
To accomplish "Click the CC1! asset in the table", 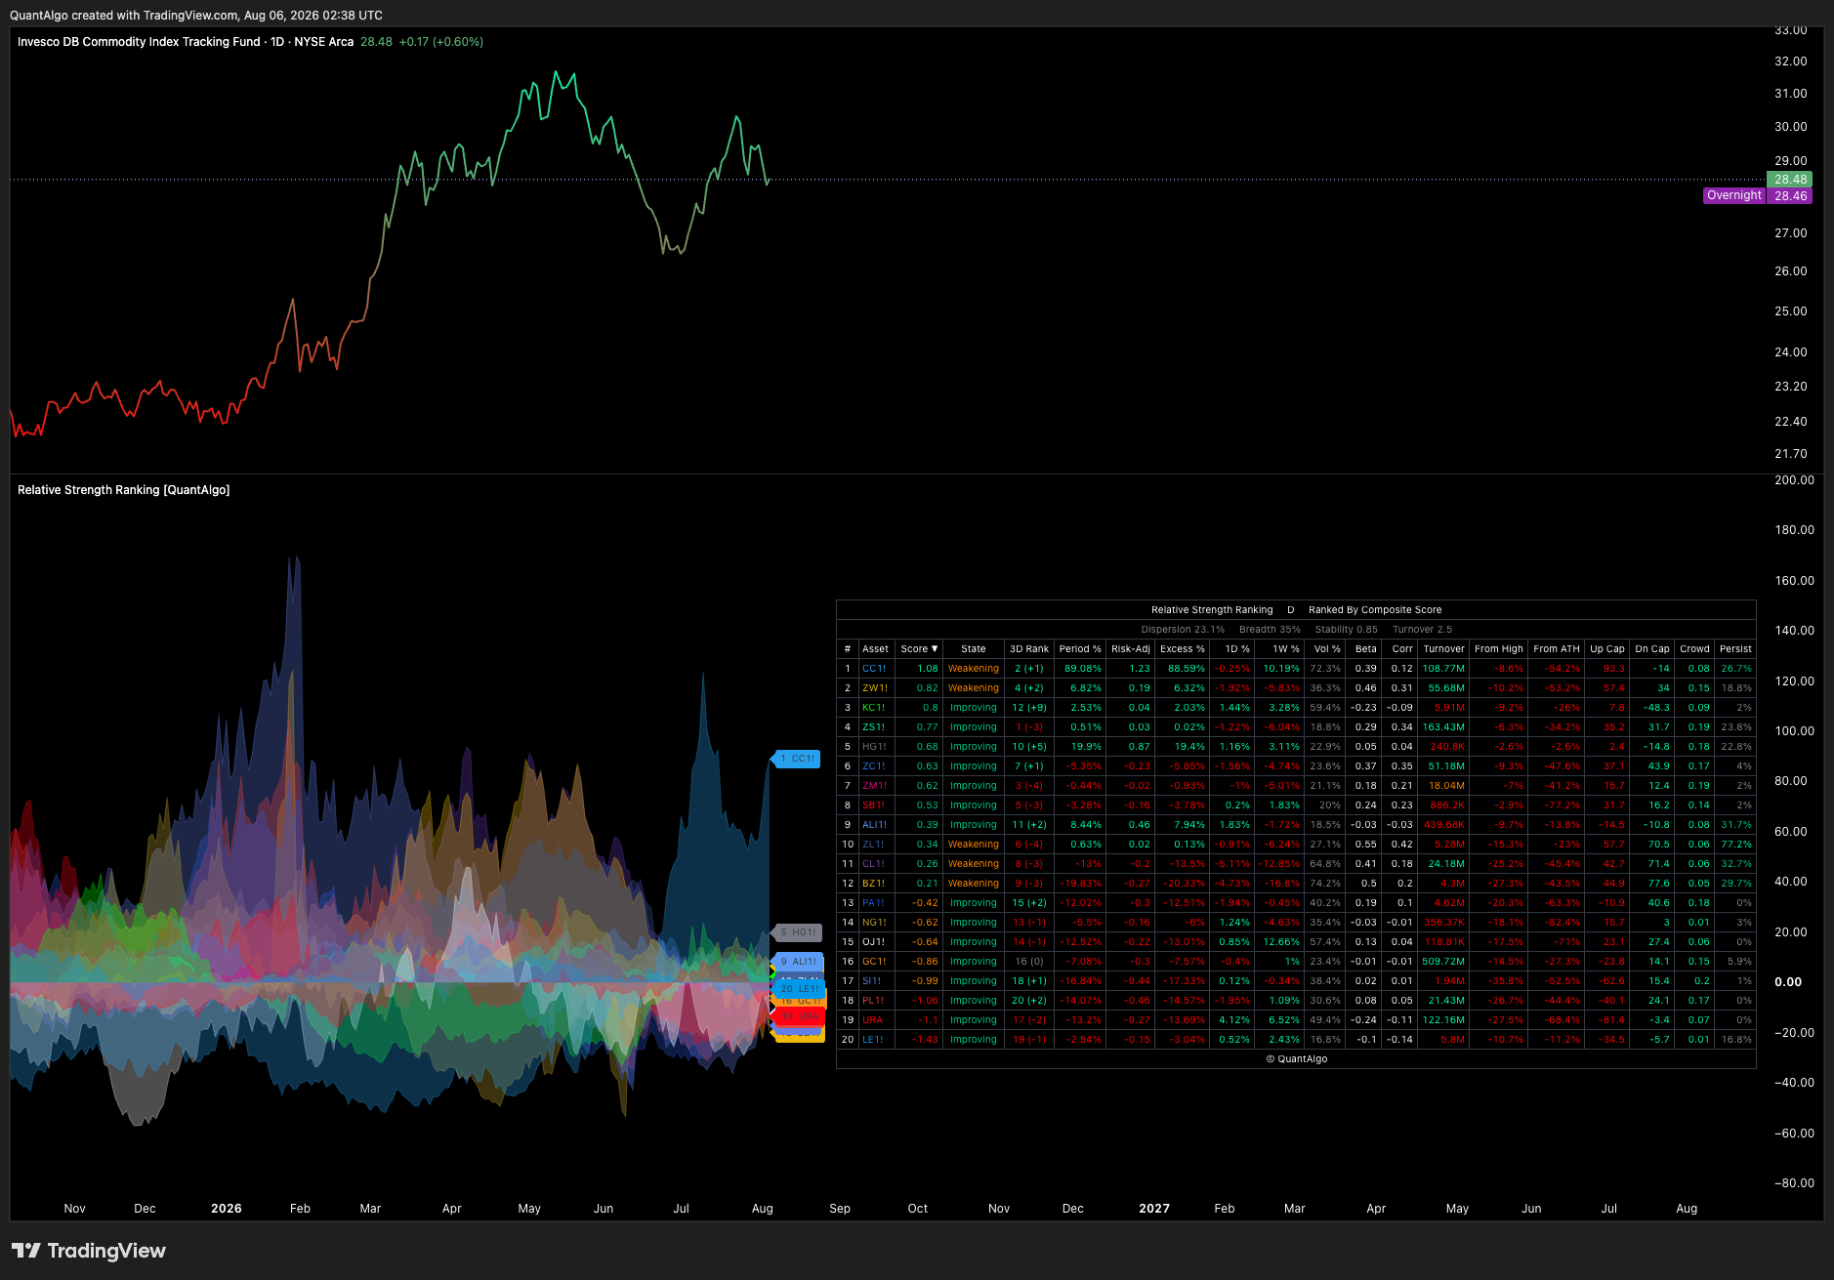I will pos(874,669).
